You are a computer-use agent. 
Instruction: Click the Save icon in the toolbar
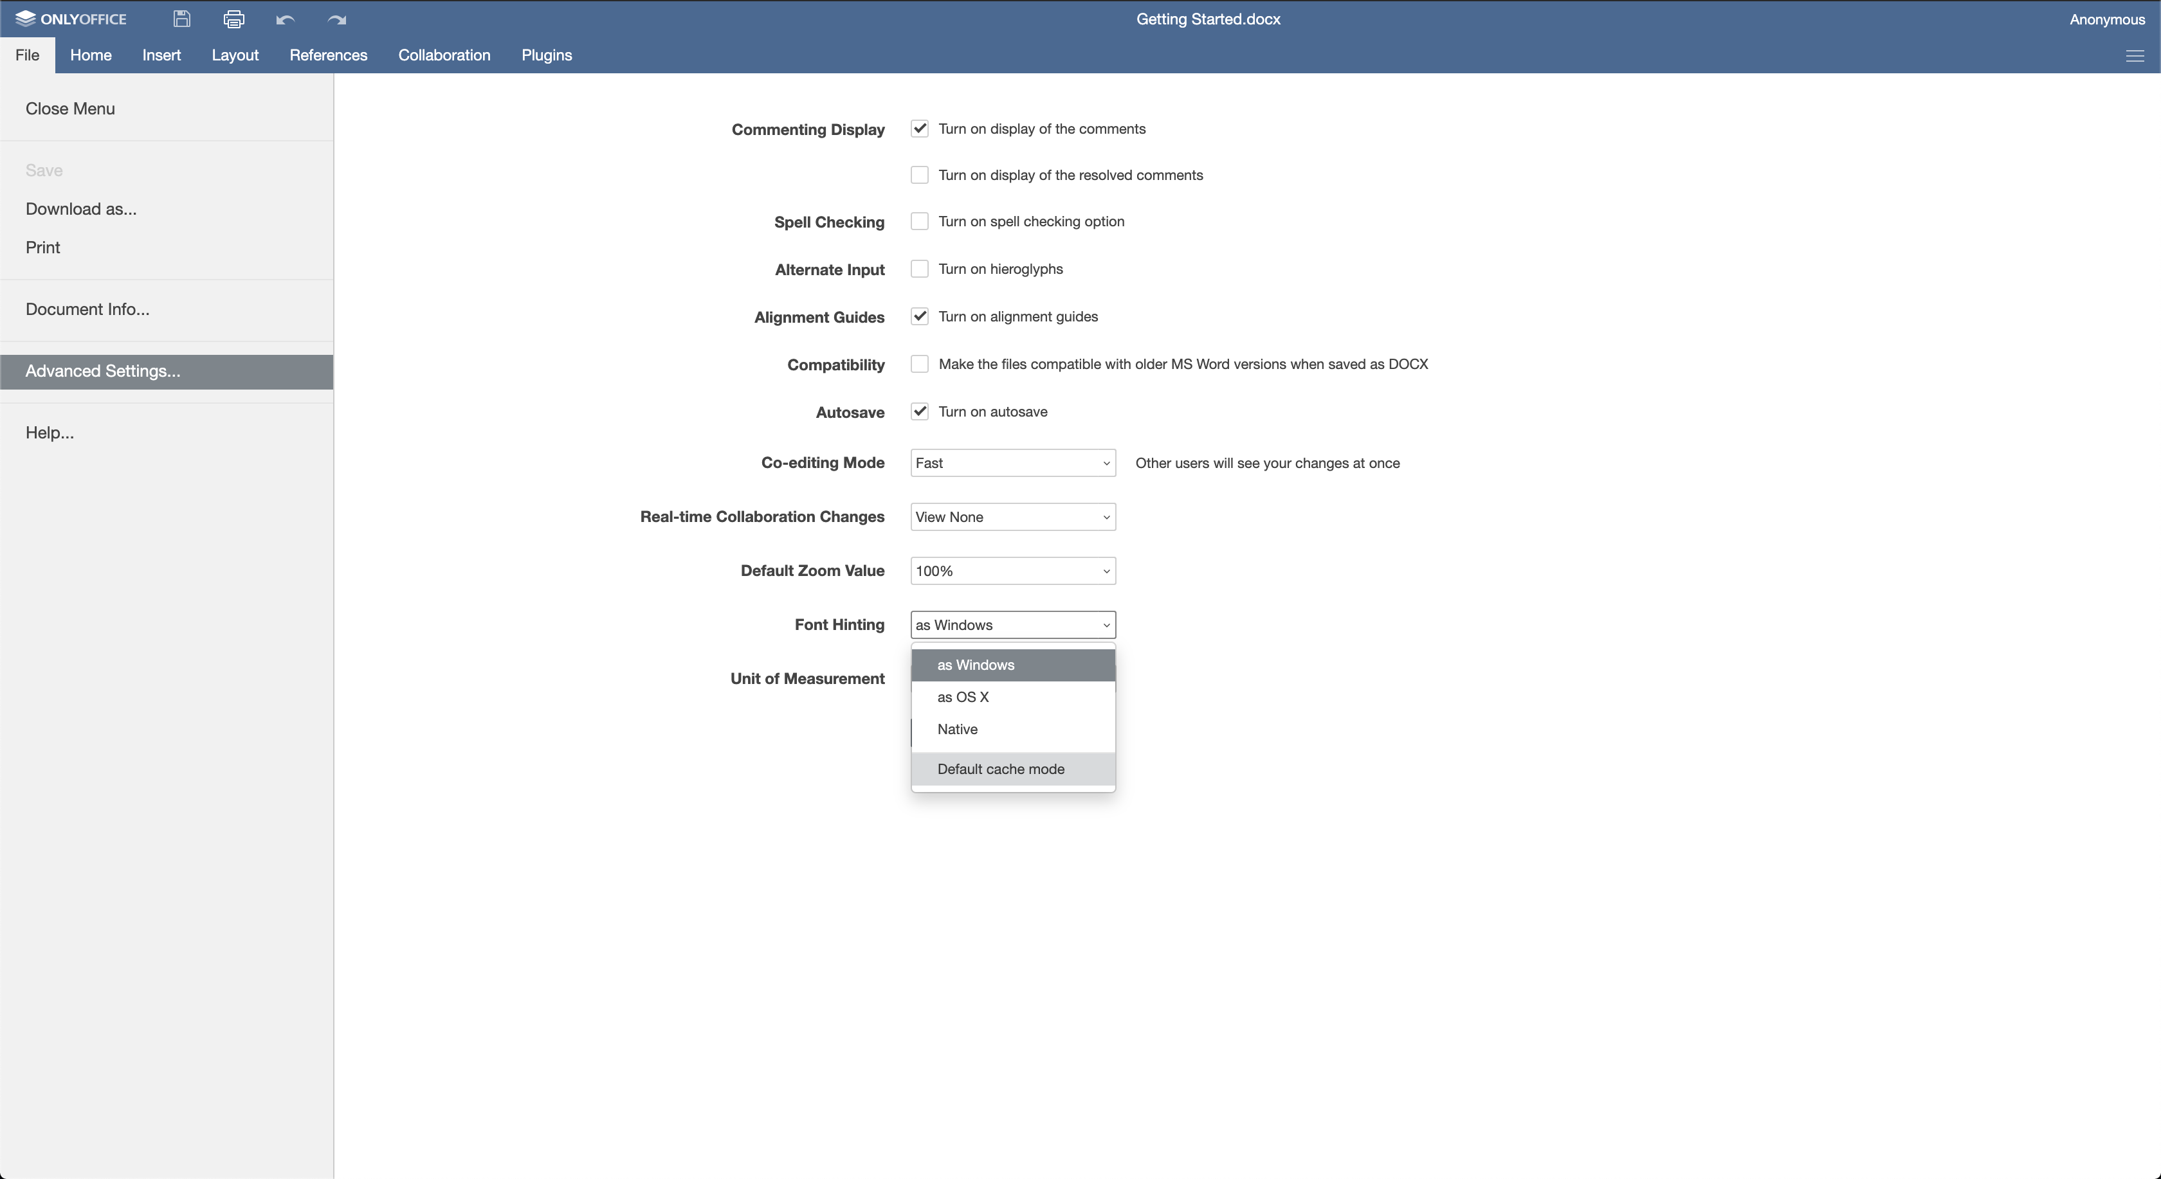(x=181, y=19)
